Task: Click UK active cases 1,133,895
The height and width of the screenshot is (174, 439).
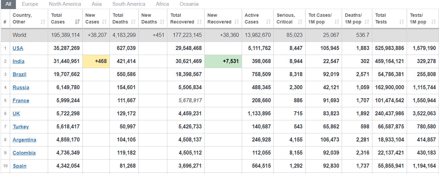Action: pyautogui.click(x=259, y=113)
